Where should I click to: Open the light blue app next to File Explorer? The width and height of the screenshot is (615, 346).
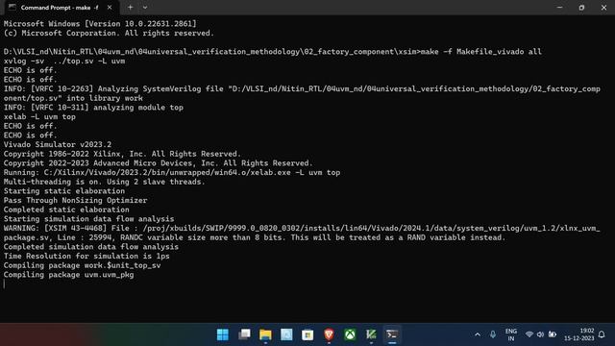click(x=286, y=334)
